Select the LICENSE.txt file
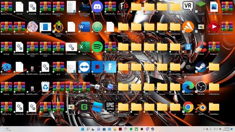This screenshot has height=132, width=235. [71, 7]
